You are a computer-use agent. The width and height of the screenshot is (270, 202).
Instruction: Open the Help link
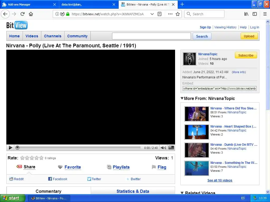(x=243, y=27)
